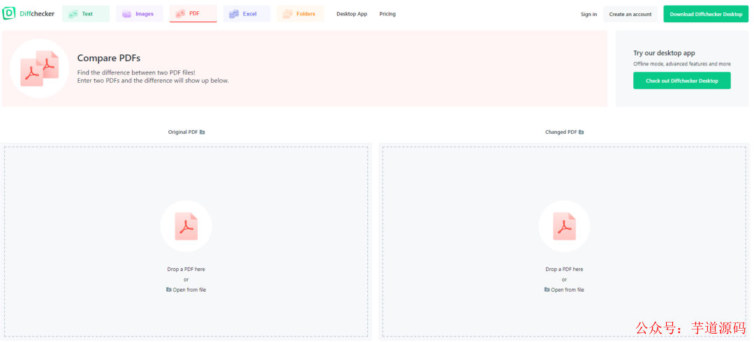Click the Folders tab's folder icon
The height and width of the screenshot is (342, 754).
point(288,15)
